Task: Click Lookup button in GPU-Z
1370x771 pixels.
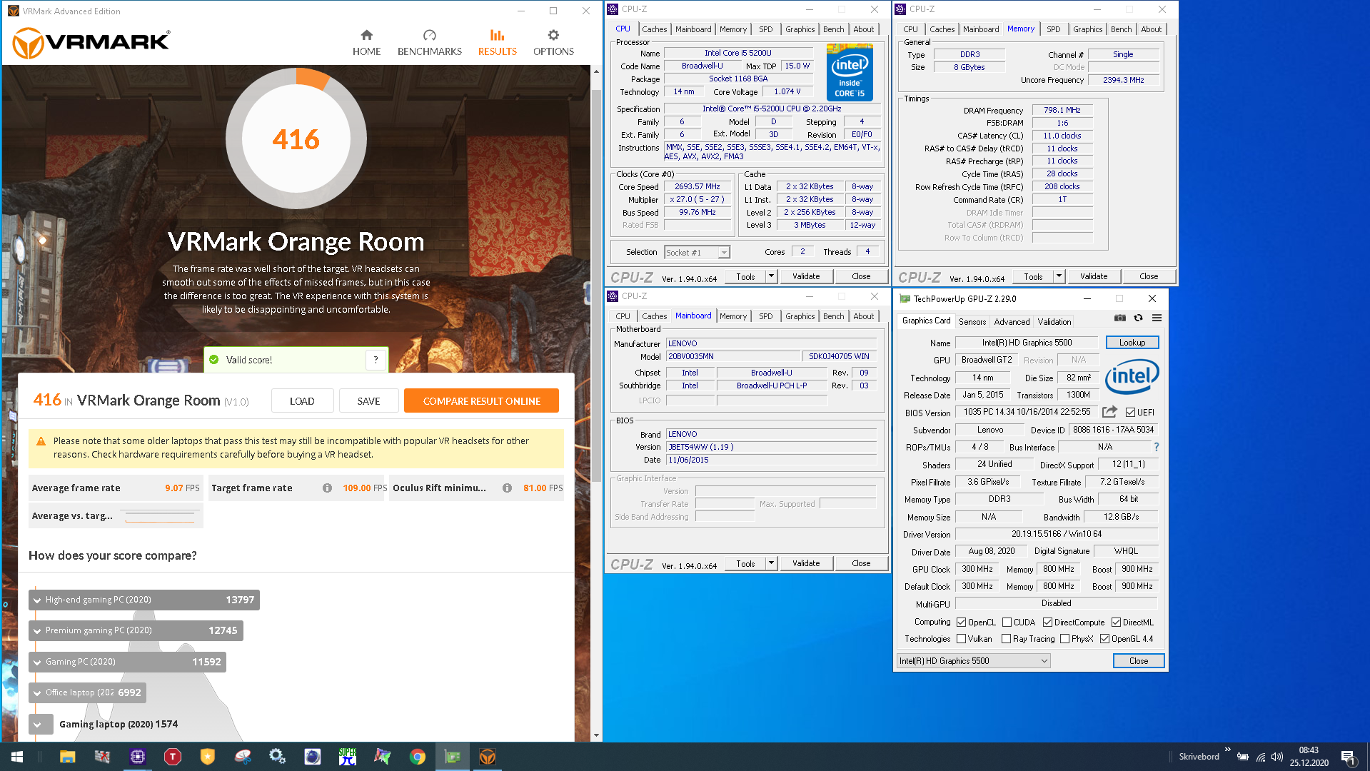Action: (x=1132, y=343)
